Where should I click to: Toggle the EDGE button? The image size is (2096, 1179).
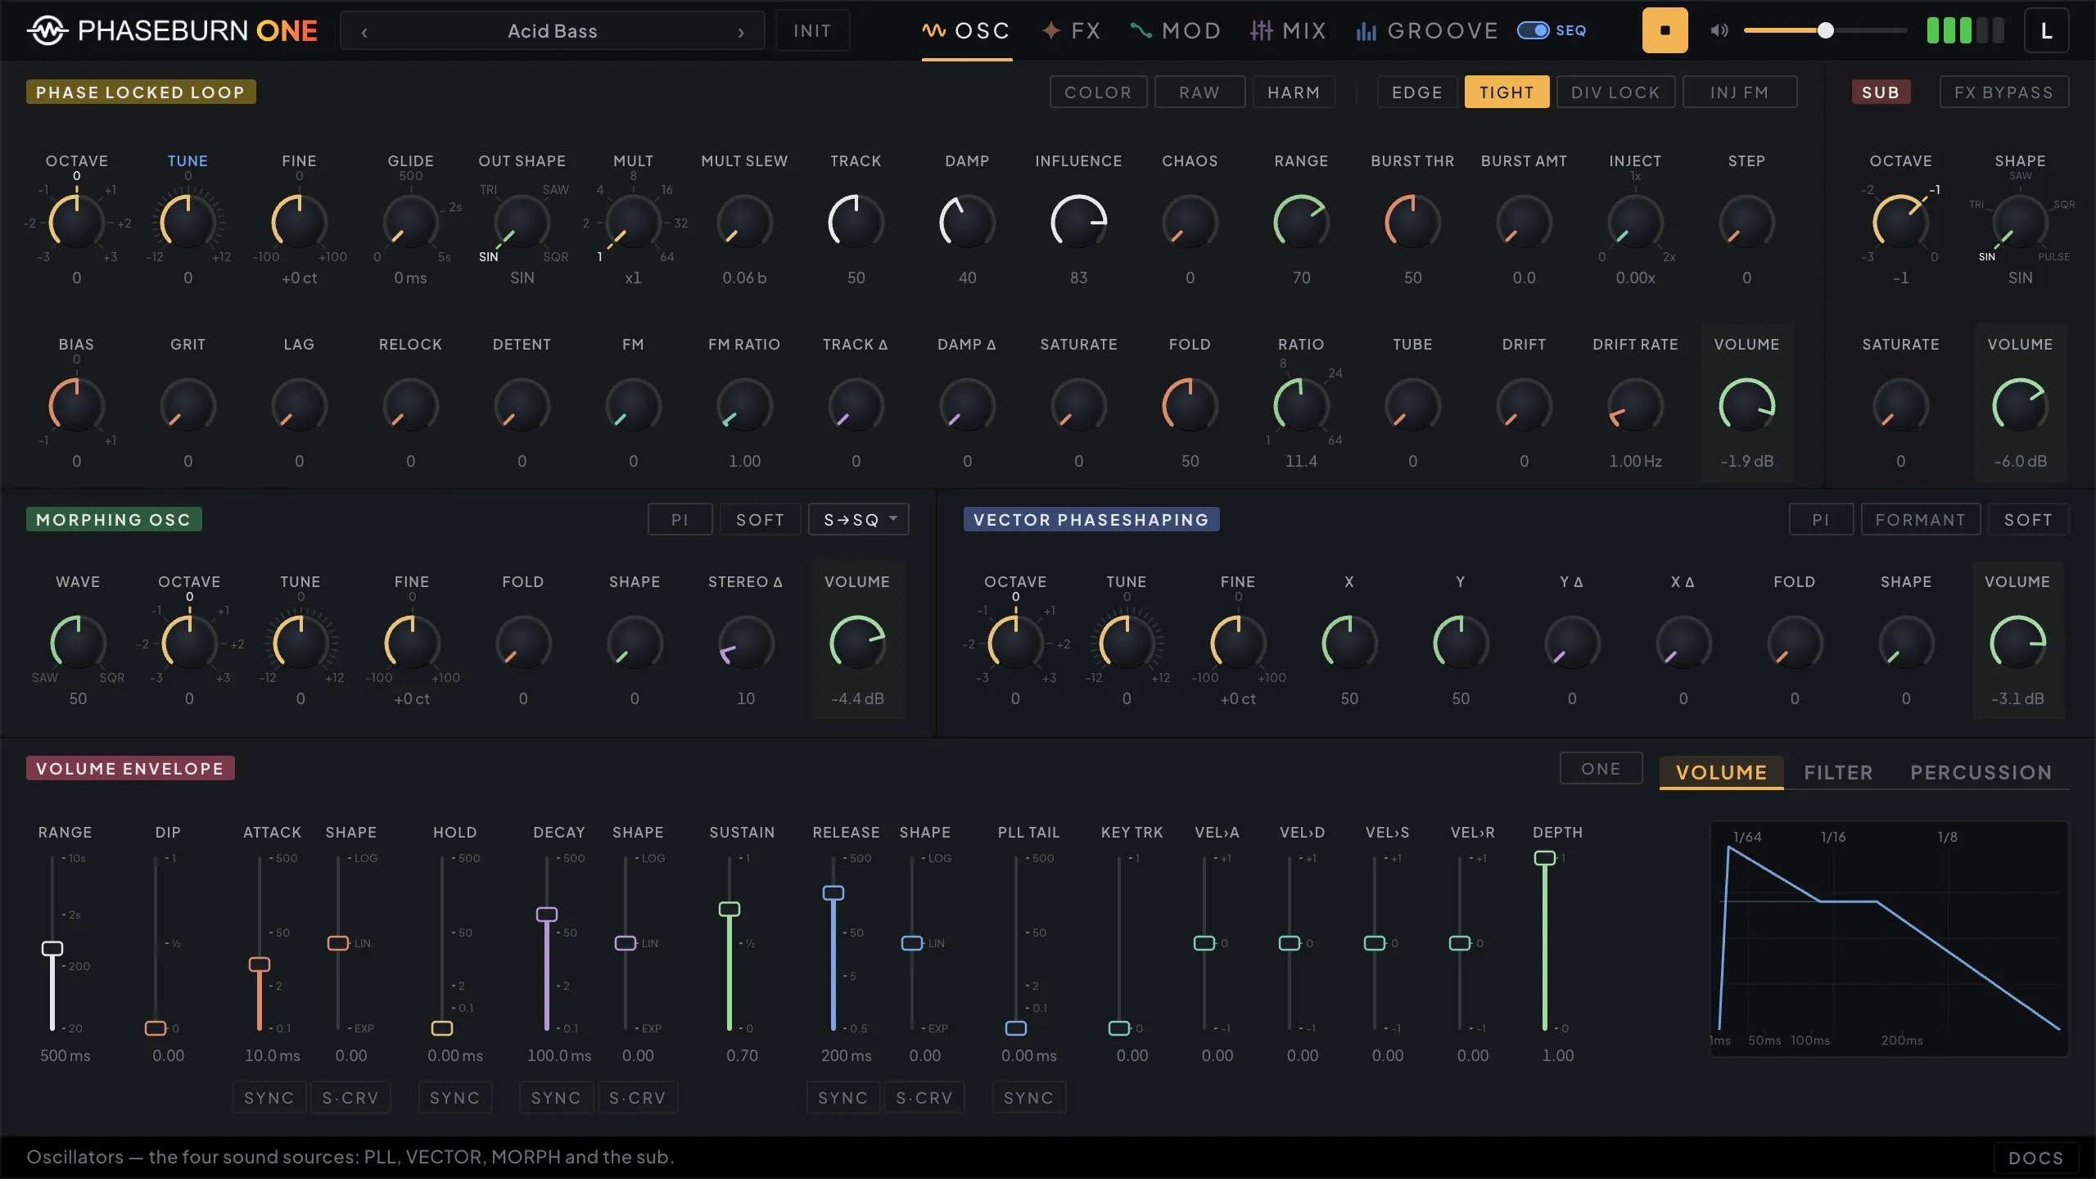(1417, 93)
